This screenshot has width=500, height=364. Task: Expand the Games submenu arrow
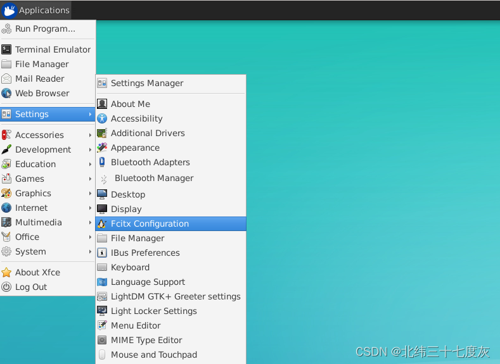click(x=90, y=179)
